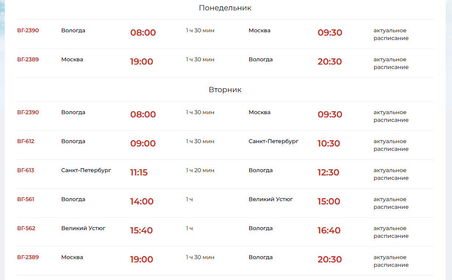
Task: Click Monday's 19:00 departure time from Москва
Action: point(141,62)
